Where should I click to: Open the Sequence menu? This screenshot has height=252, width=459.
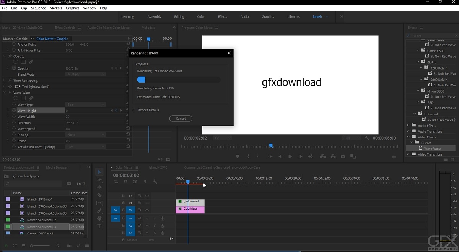click(x=38, y=8)
